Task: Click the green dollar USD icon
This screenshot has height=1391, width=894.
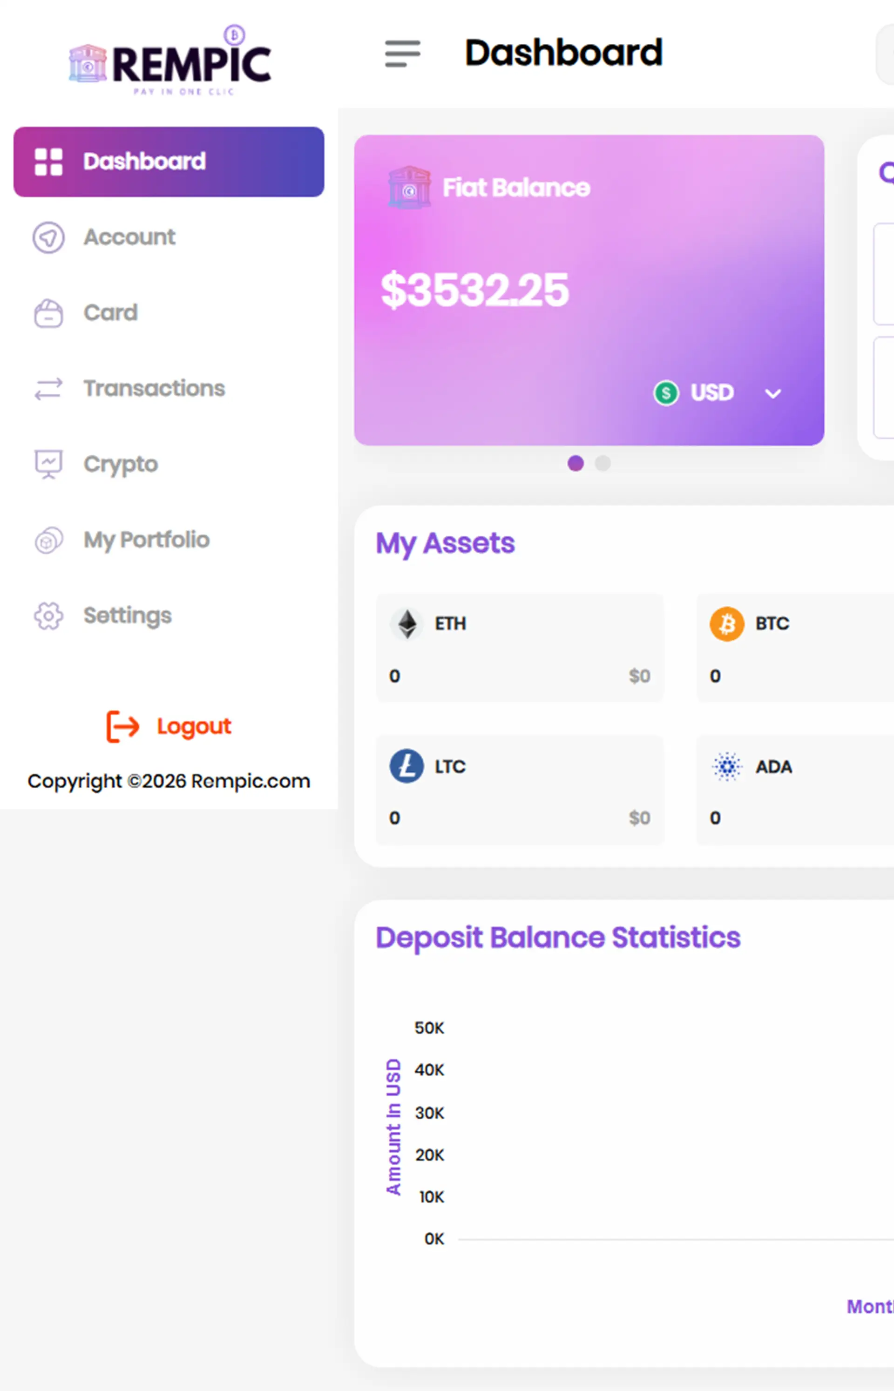Action: tap(666, 393)
